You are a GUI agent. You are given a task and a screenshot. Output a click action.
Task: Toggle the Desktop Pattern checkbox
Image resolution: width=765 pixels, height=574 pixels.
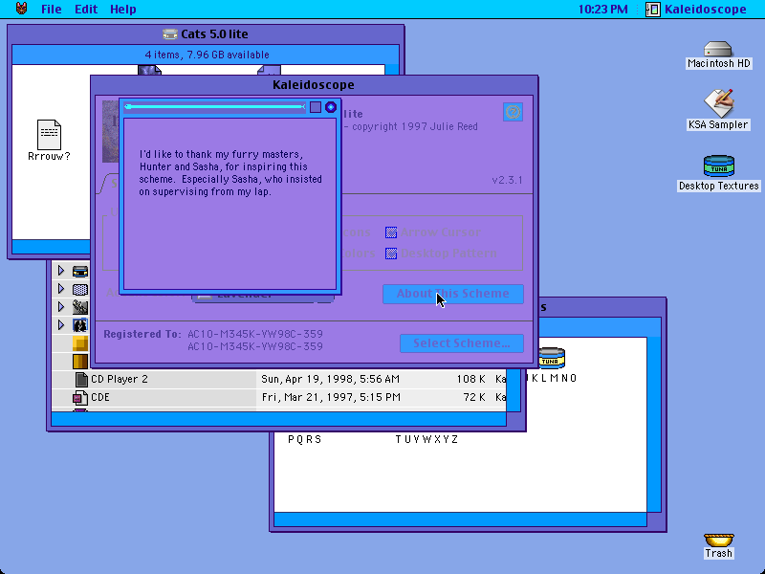tap(391, 254)
